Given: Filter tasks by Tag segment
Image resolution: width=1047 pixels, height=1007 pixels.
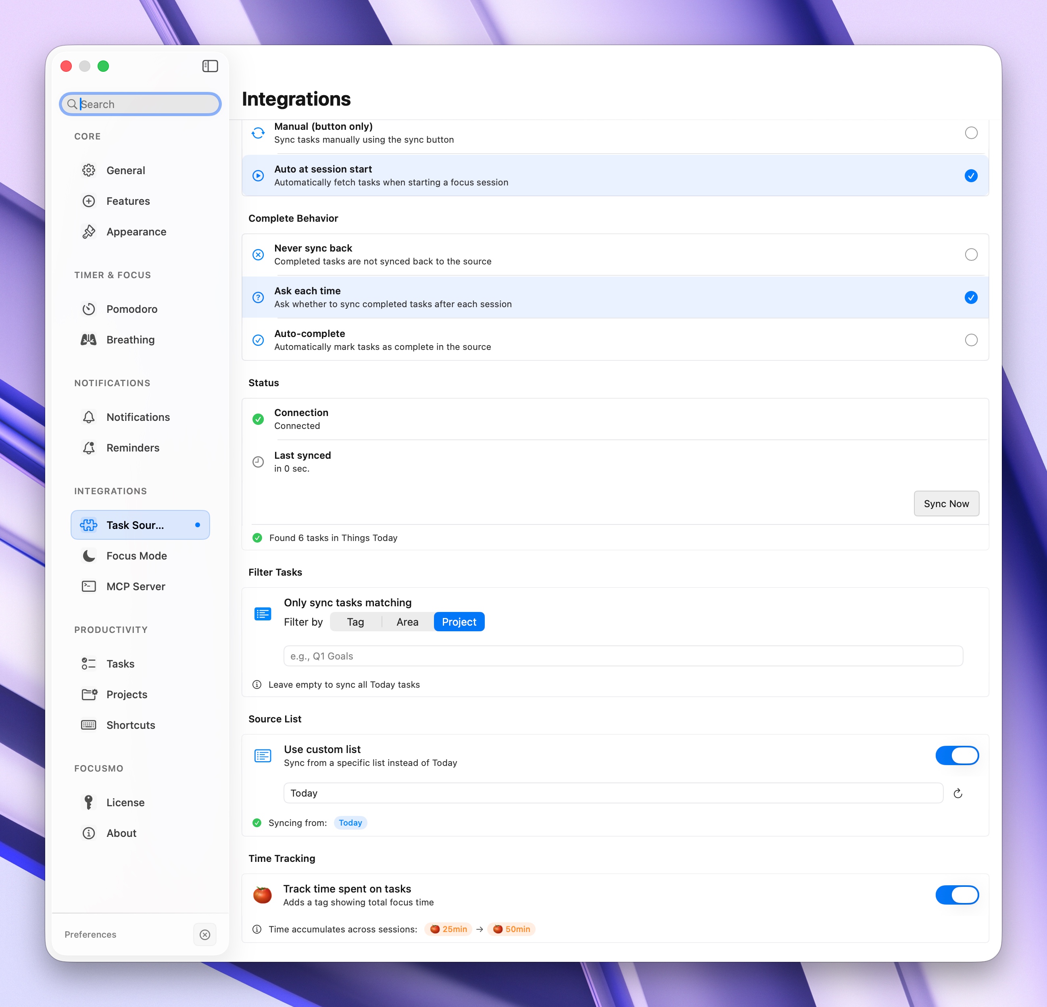Looking at the screenshot, I should pyautogui.click(x=355, y=622).
